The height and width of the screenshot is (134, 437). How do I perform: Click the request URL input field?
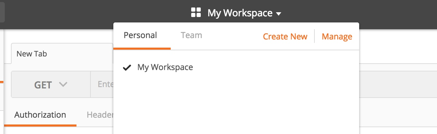coord(102,85)
